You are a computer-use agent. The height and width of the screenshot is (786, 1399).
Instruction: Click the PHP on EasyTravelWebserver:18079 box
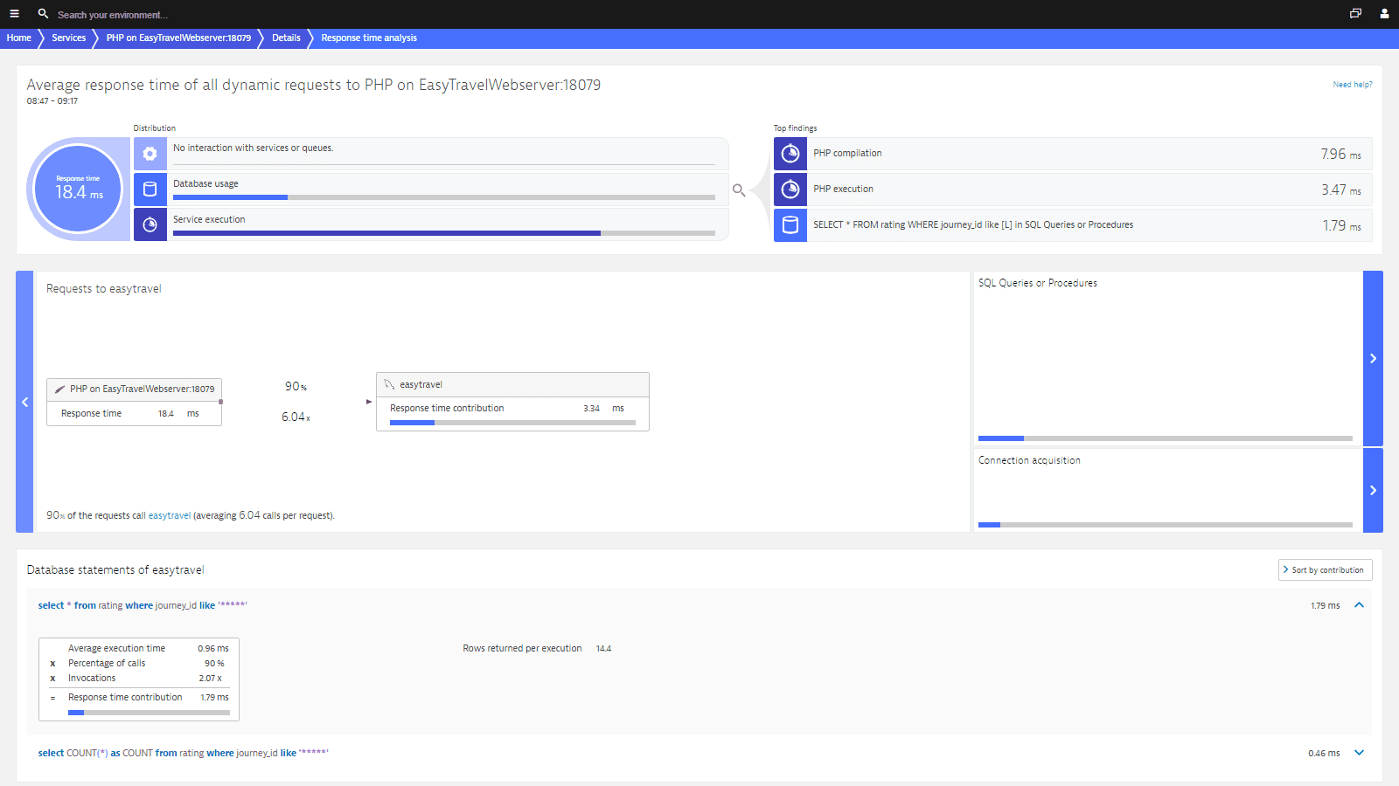point(134,402)
